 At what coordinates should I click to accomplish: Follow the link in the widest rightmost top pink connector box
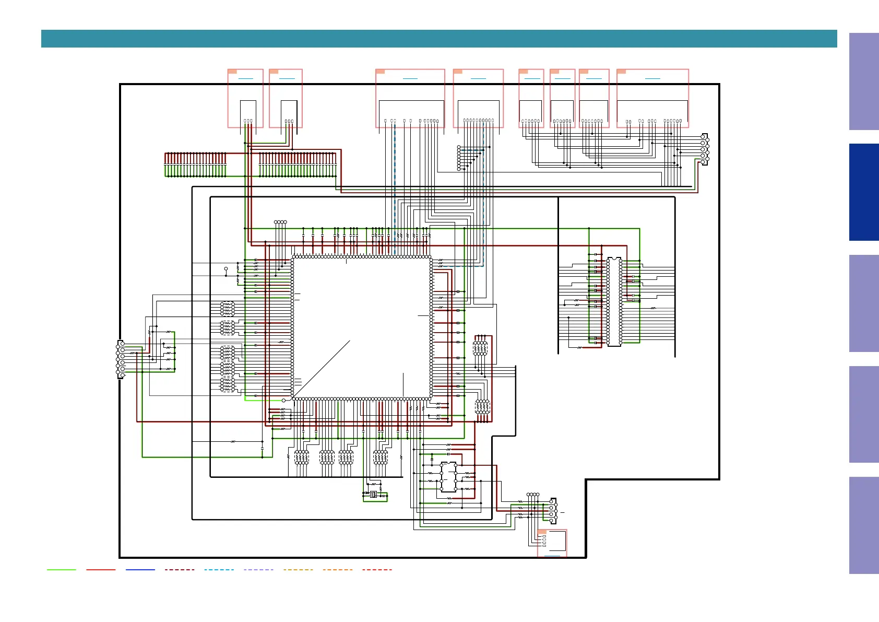click(x=652, y=79)
